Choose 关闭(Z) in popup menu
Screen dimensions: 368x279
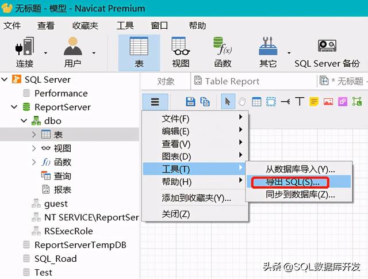[x=195, y=214]
